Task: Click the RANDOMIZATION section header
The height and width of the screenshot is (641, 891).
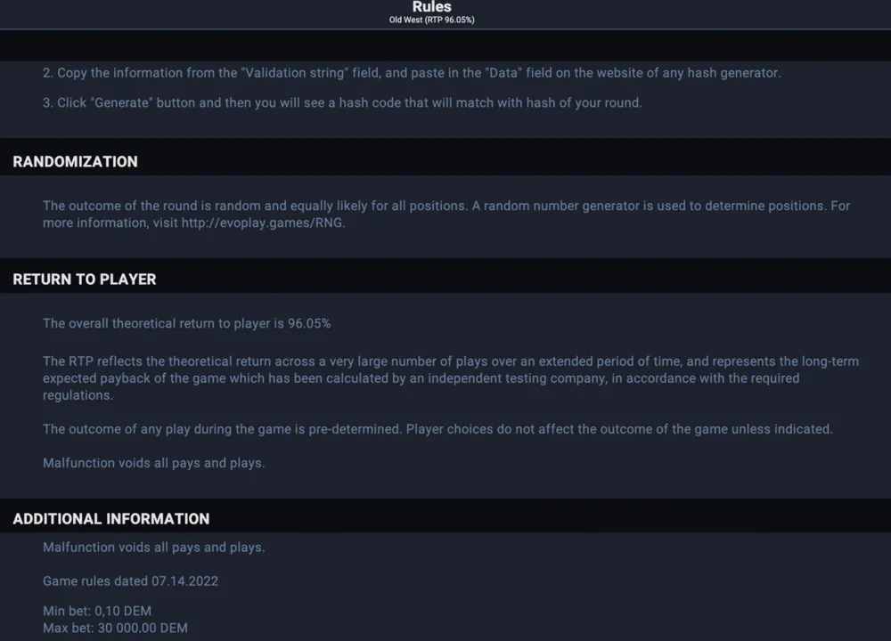Action: (75, 162)
